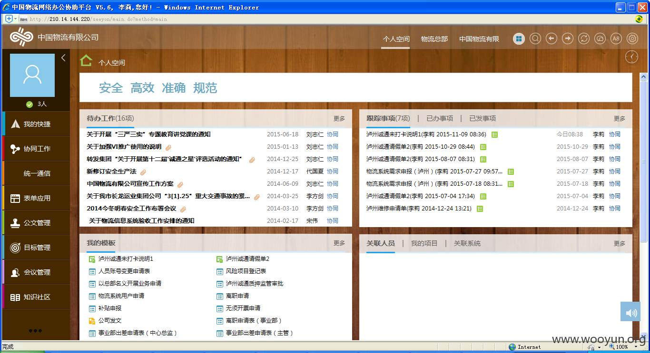Open 泸州维修申请单 tracking item
Screen dimensions: 650x353
point(419,208)
